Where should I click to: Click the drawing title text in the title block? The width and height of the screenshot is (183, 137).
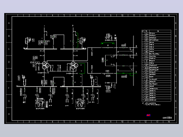[x=167, y=118]
